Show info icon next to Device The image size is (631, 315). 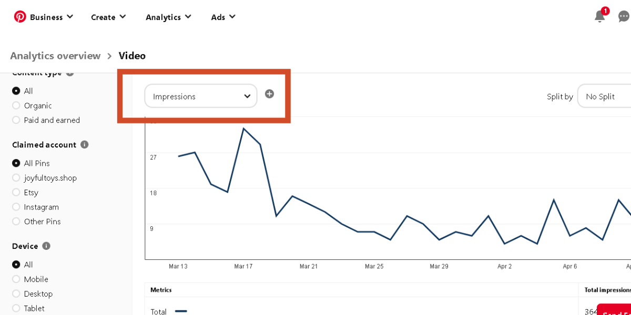pos(46,246)
